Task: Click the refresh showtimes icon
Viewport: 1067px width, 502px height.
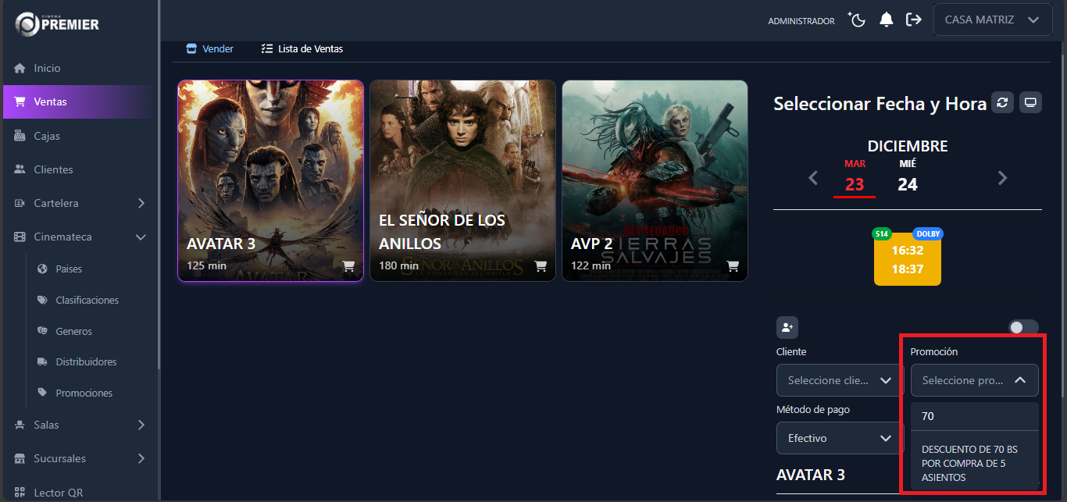Action: coord(1002,102)
